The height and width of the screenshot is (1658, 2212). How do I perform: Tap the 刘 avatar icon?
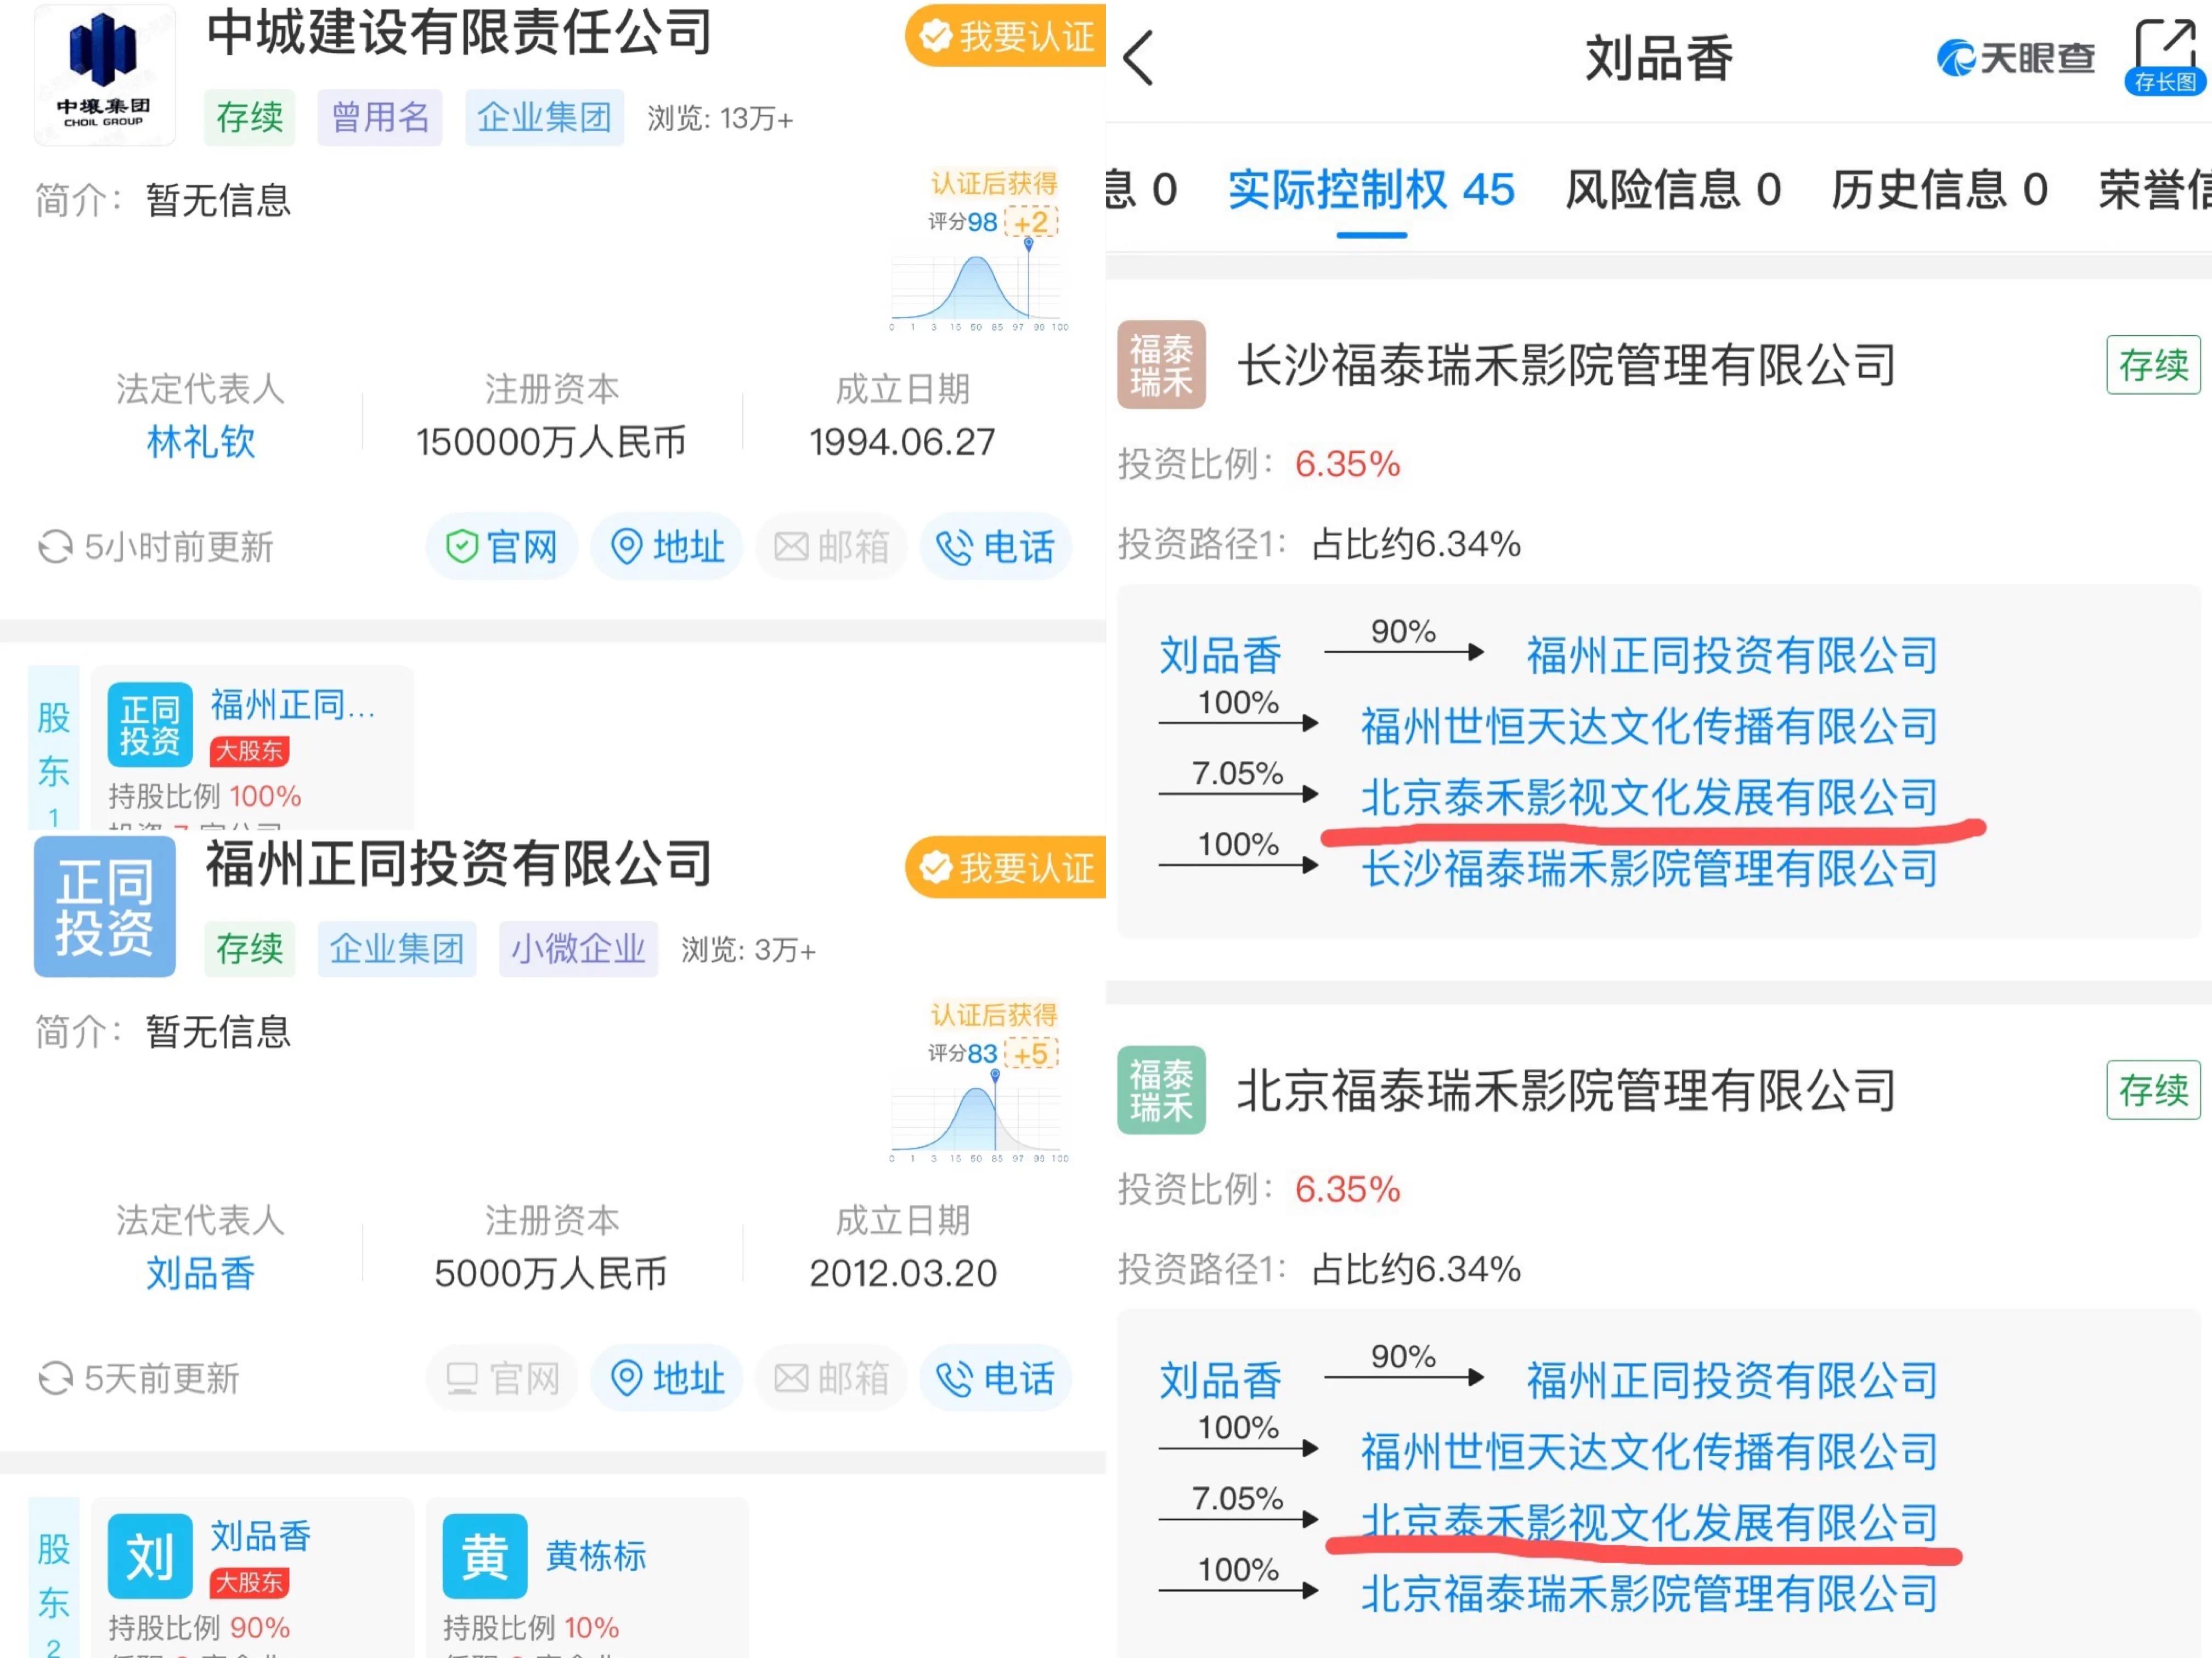(x=150, y=1556)
